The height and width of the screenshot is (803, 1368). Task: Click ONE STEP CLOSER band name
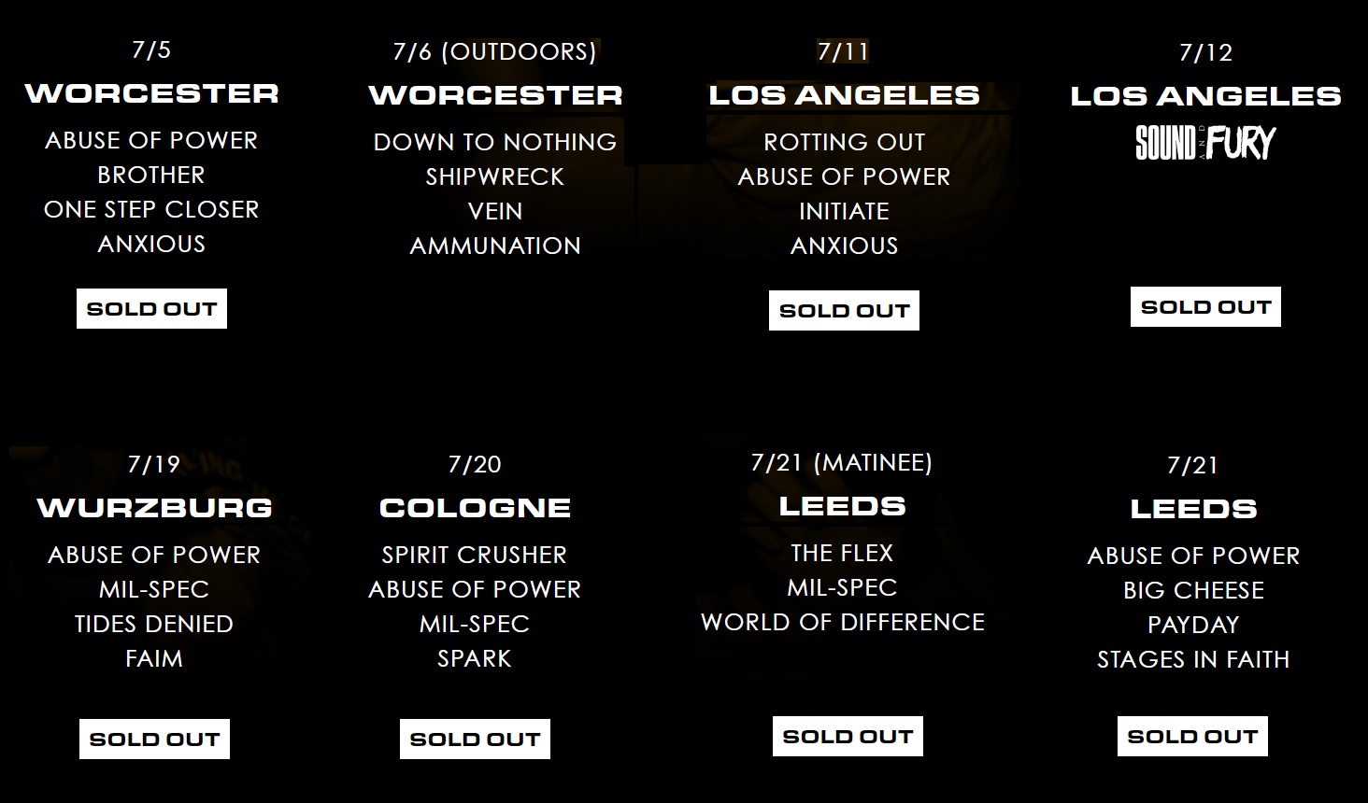tap(151, 209)
